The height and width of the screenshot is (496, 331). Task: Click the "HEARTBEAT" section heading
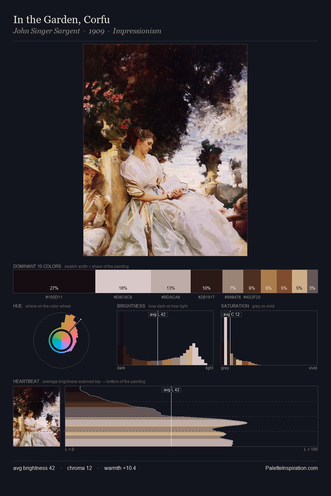click(26, 381)
